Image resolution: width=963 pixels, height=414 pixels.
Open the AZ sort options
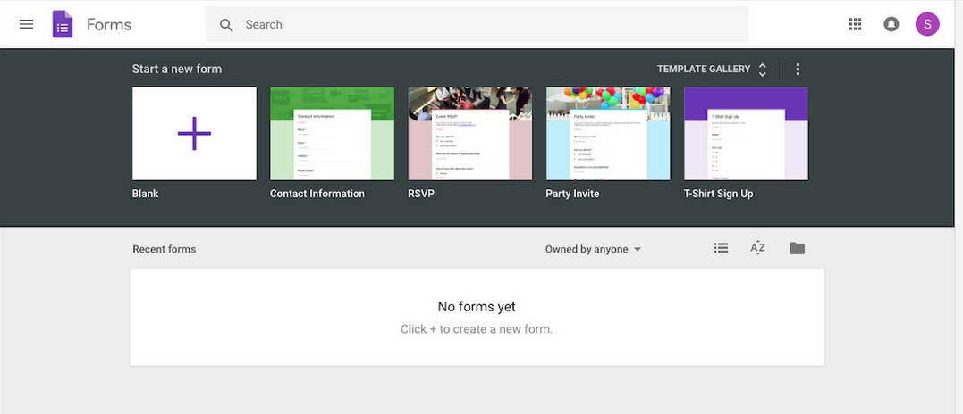pyautogui.click(x=757, y=248)
